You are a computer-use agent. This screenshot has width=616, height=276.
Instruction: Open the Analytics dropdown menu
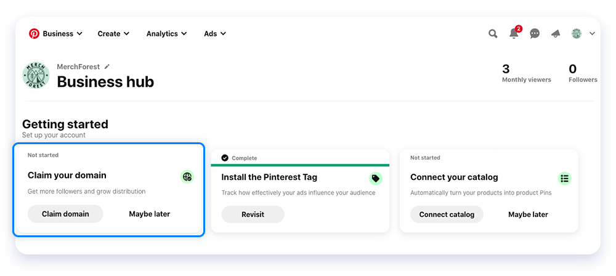pos(166,34)
